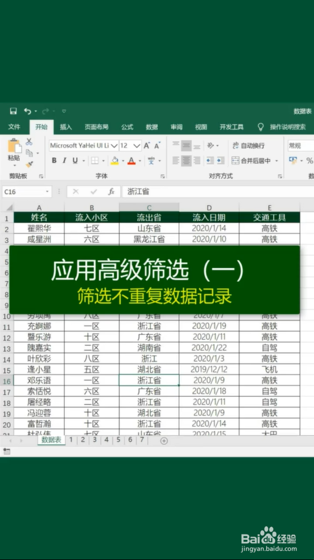
Task: Decrease the cell indent
Action: 210,161
